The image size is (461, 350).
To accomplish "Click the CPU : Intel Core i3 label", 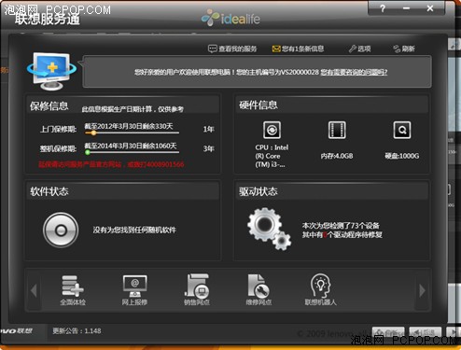I will coord(272,156).
